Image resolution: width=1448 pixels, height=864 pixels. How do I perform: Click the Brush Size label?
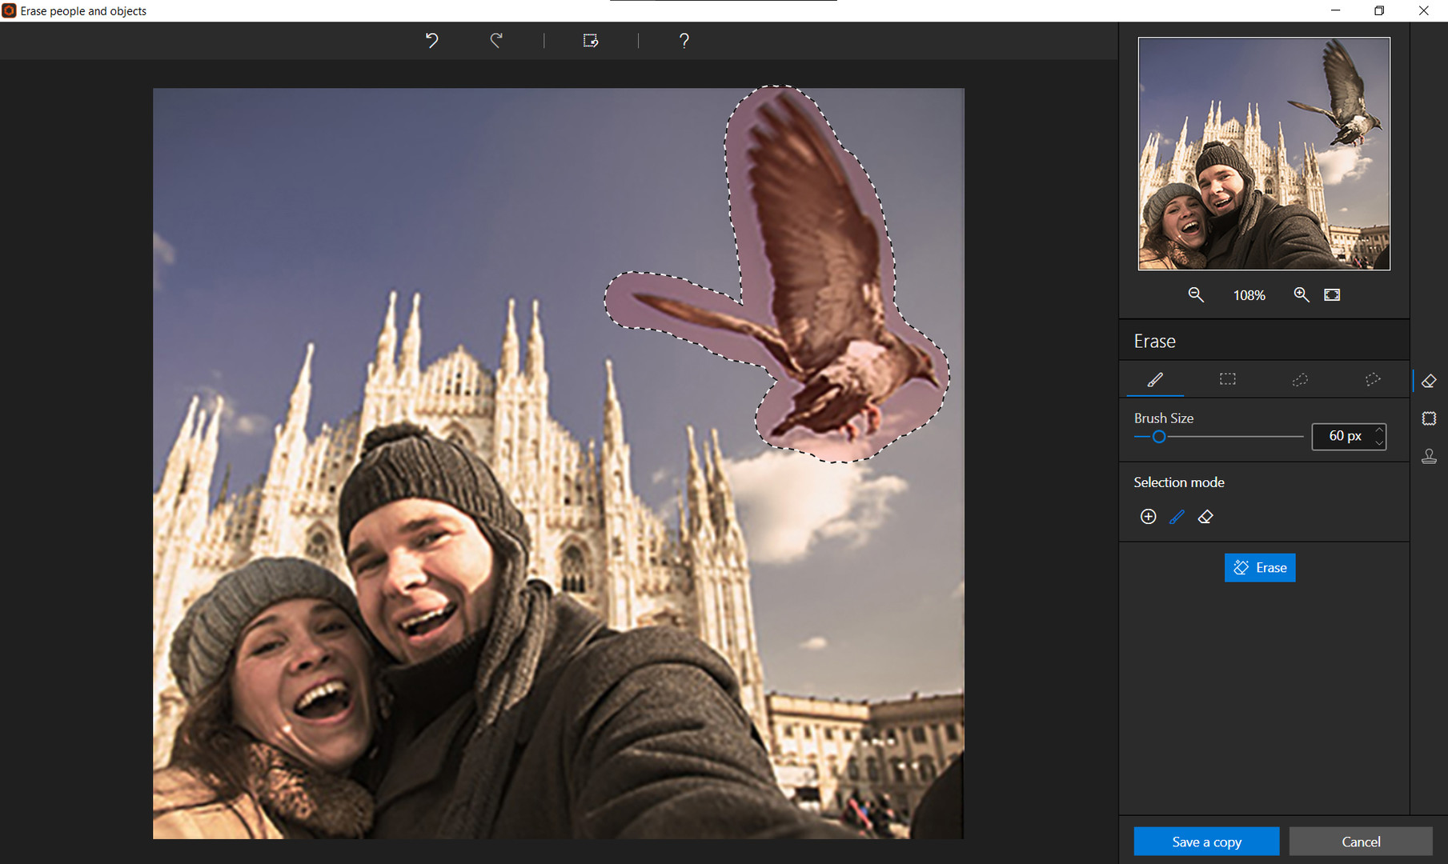(1164, 418)
